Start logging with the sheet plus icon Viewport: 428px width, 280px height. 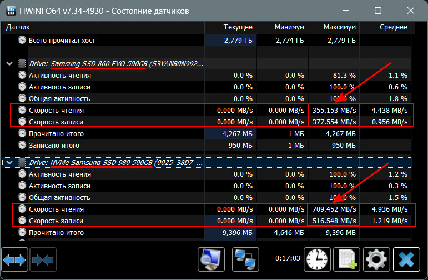(346, 259)
